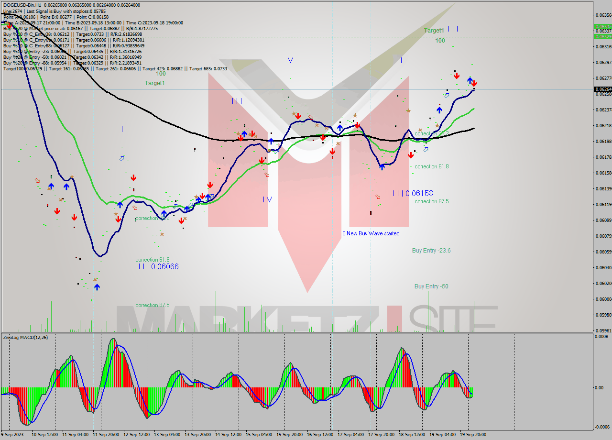Click the Point A / Point B / Point C line
This screenshot has height=440, width=612.
[56, 17]
